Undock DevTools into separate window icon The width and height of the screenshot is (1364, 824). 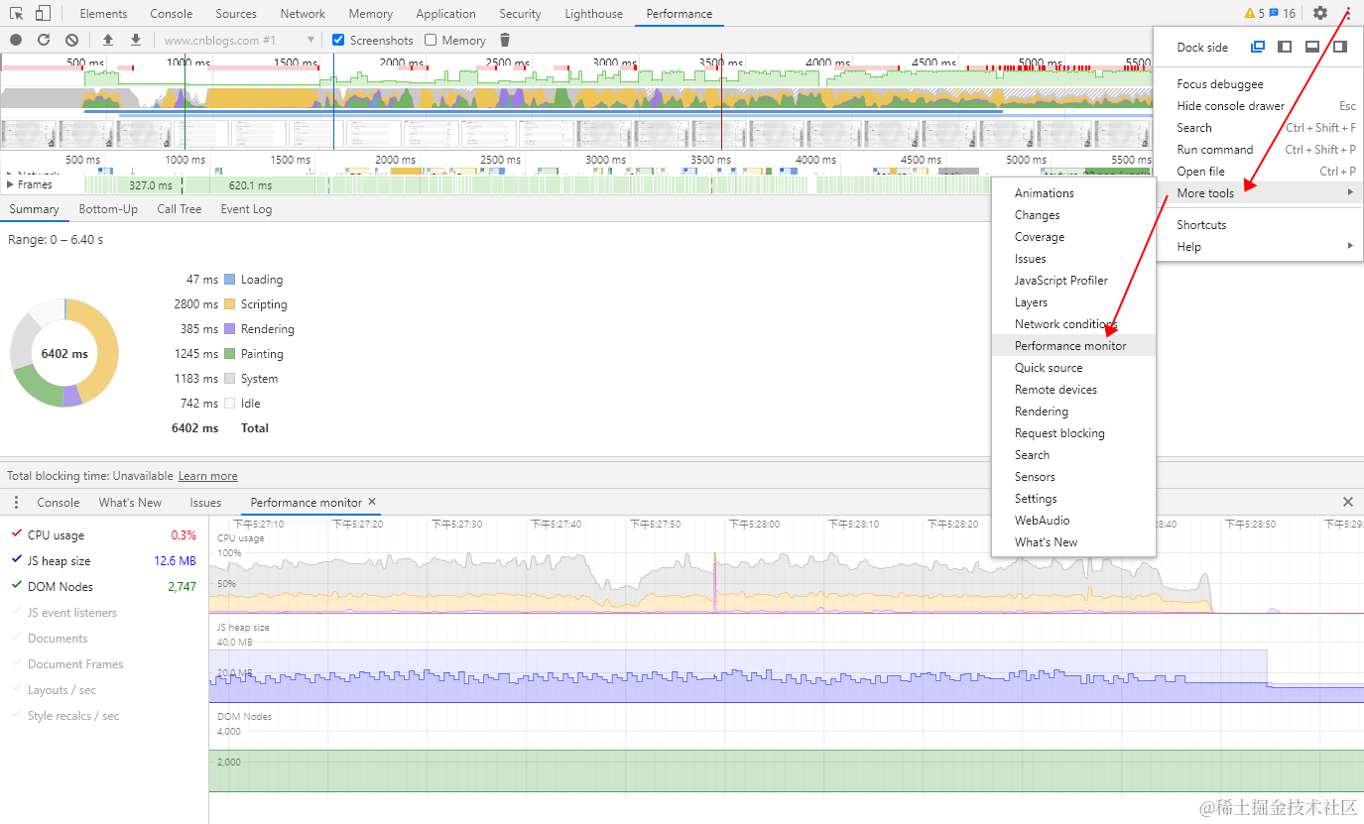pos(1258,47)
